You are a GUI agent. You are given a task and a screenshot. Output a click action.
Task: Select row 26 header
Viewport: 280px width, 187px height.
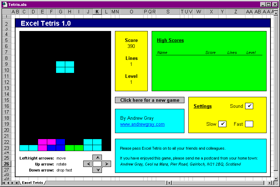(6, 164)
